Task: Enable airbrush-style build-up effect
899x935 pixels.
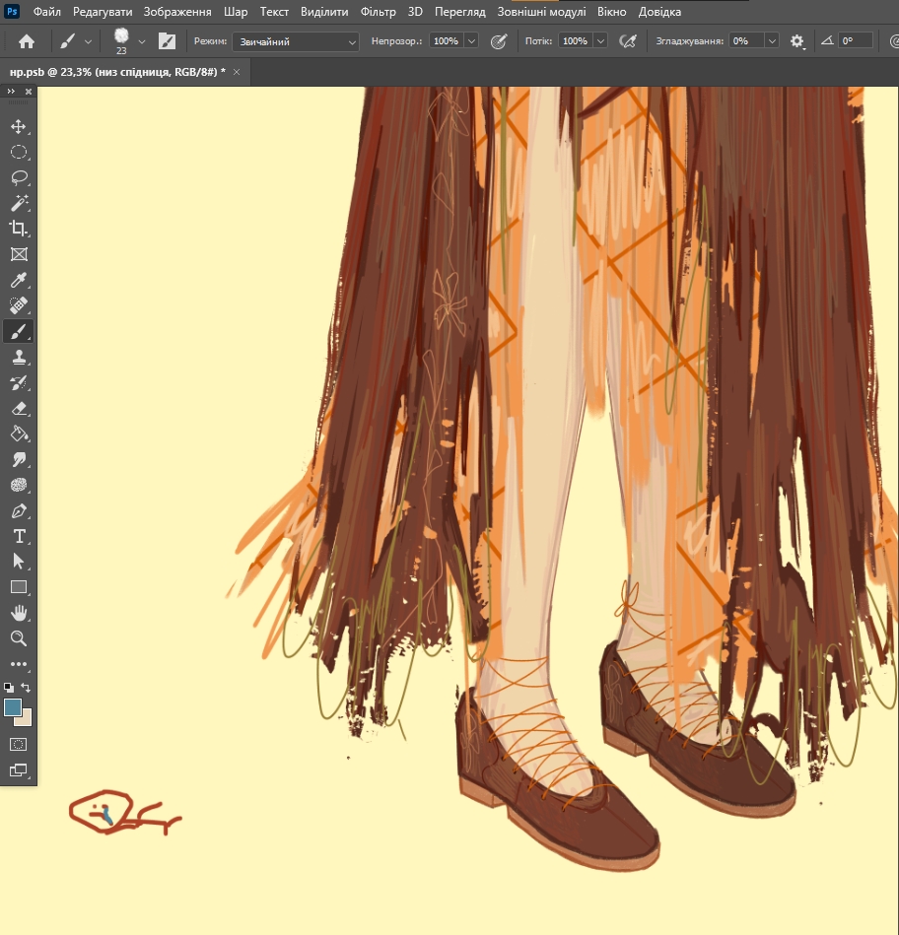Action: tap(627, 41)
